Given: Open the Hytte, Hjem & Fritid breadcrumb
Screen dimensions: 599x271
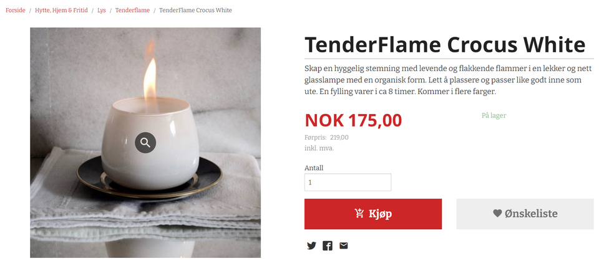Looking at the screenshot, I should pos(61,11).
